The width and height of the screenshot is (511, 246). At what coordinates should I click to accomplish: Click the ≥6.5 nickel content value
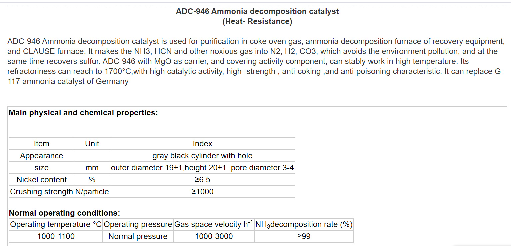point(202,180)
